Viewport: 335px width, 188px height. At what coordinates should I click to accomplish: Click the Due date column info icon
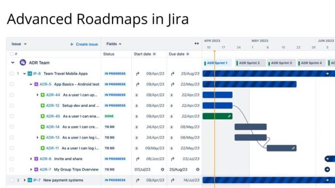188,54
